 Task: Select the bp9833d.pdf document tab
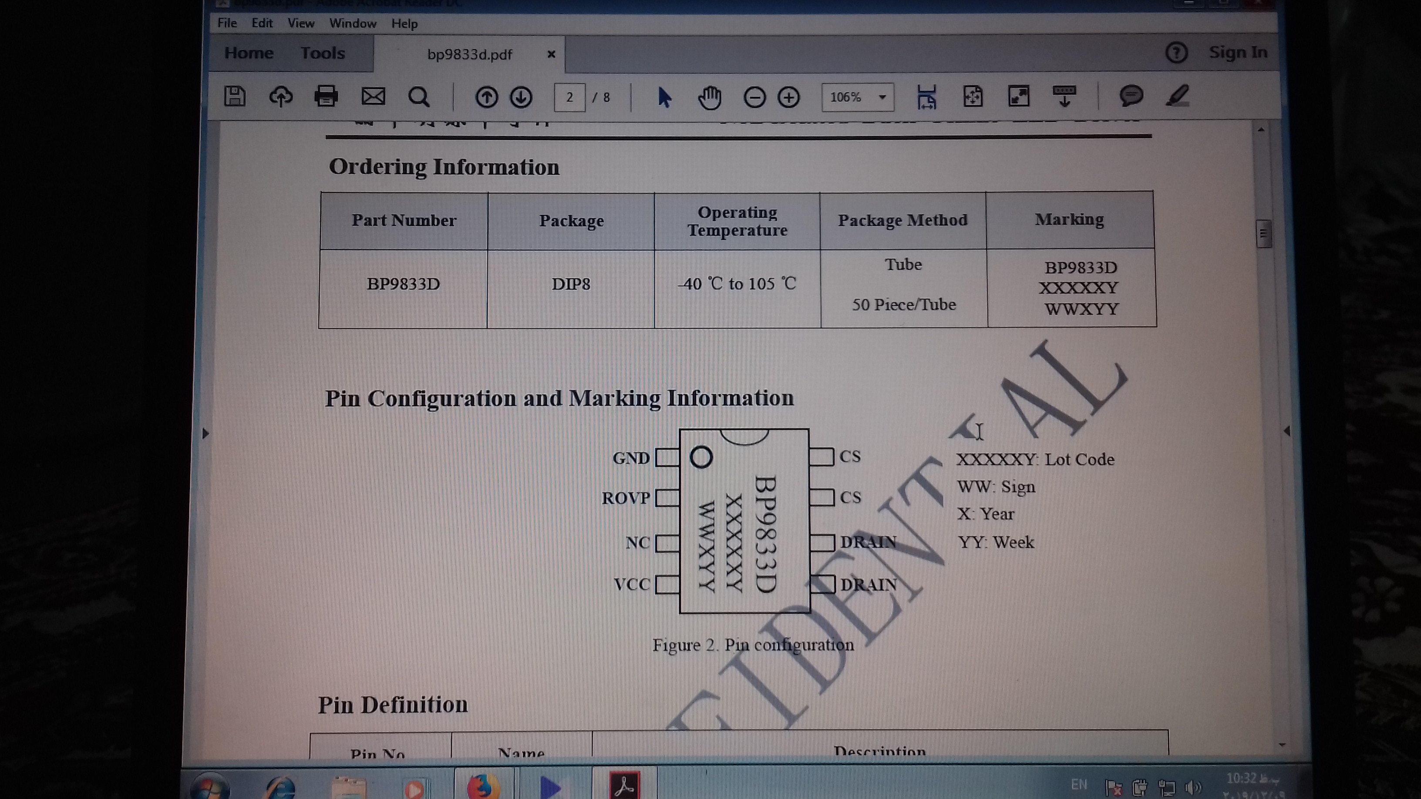(x=469, y=54)
